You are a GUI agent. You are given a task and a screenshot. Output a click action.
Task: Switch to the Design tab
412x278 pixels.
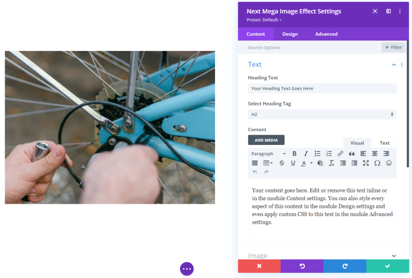click(290, 34)
